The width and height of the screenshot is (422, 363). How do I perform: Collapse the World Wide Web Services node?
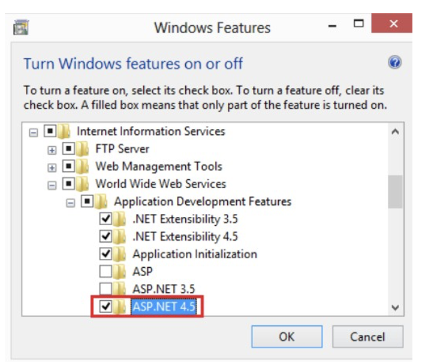coord(52,185)
